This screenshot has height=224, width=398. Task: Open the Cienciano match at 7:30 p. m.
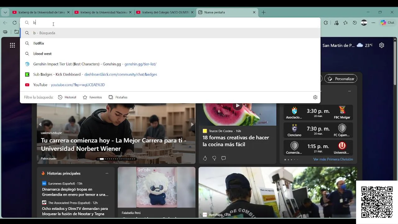(x=318, y=130)
